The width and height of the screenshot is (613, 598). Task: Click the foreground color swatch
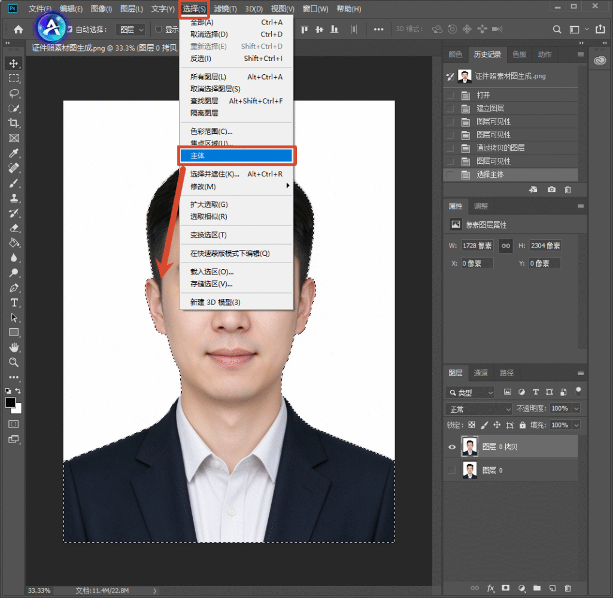pos(11,402)
